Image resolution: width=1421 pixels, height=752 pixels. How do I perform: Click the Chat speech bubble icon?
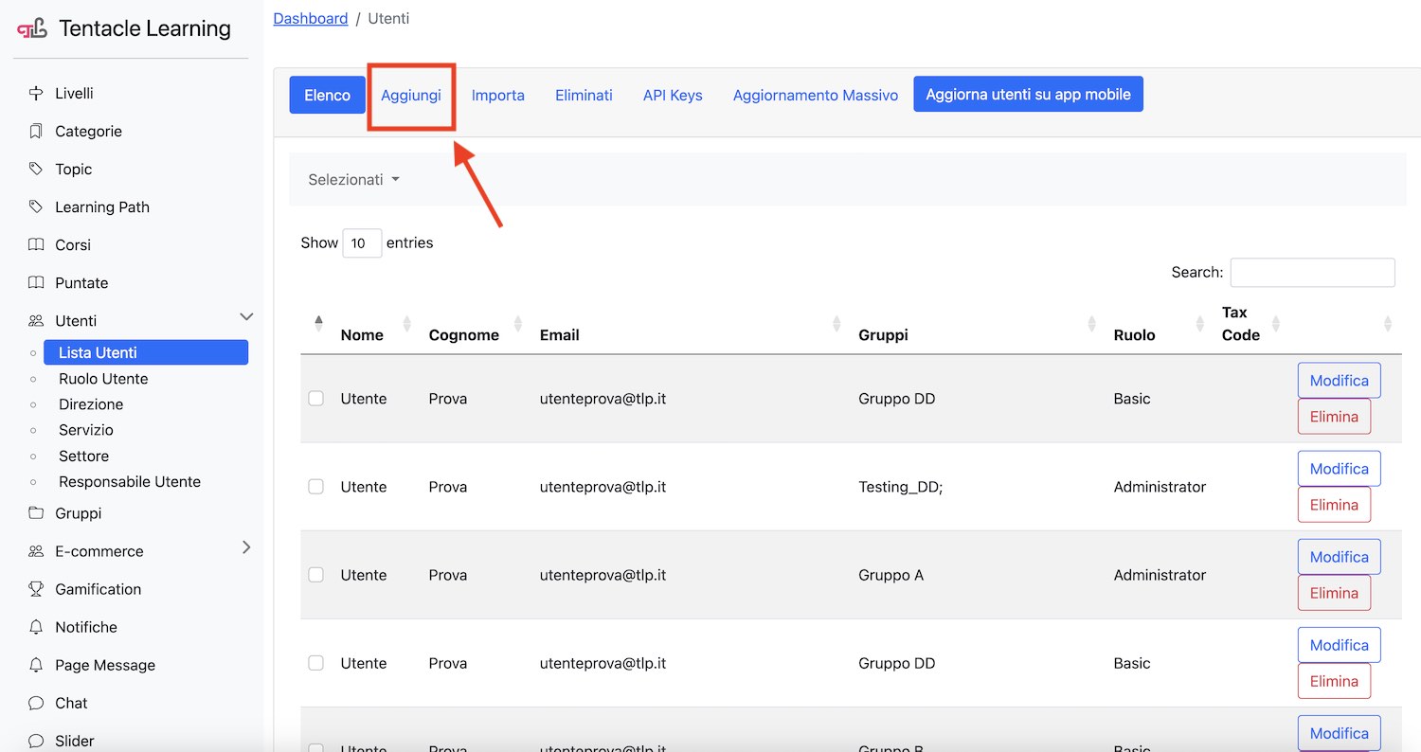36,703
